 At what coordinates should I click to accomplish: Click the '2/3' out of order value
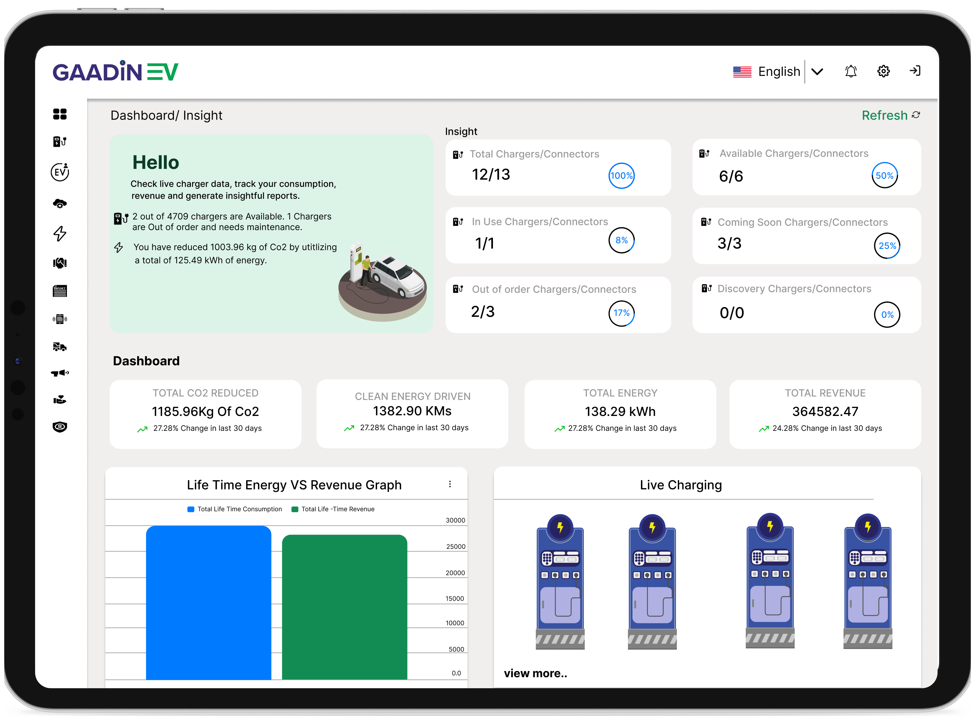pos(482,311)
